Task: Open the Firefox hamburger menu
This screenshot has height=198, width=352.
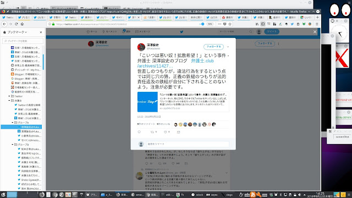Action: [317, 24]
